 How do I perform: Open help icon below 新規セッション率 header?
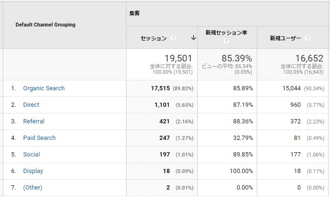[x=226, y=41]
